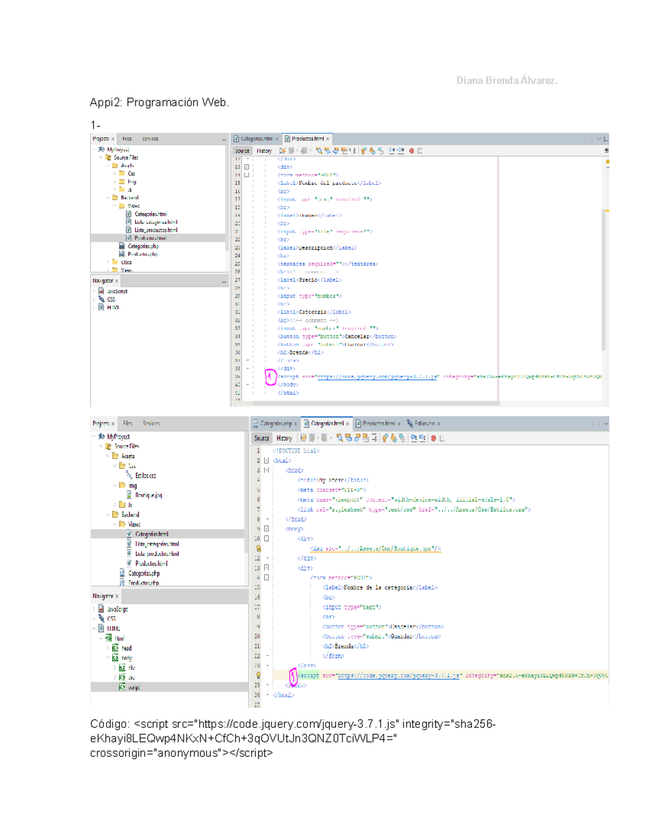The height and width of the screenshot is (840, 649).
Task: Stop macro recording in the second screenshot's toolbar
Action: pyautogui.click(x=442, y=438)
